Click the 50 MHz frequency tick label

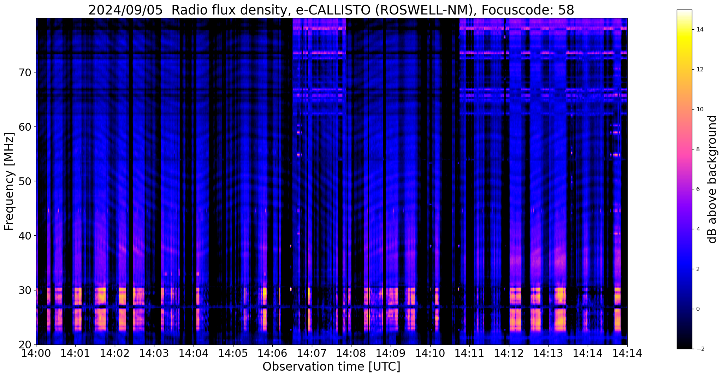[x=25, y=181]
